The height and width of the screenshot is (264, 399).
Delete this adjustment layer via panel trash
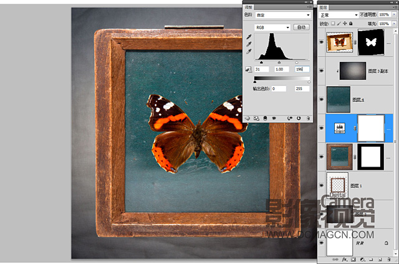308,119
